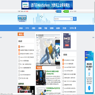Click the red button in purple ad
The image size is (95, 95).
67,45
